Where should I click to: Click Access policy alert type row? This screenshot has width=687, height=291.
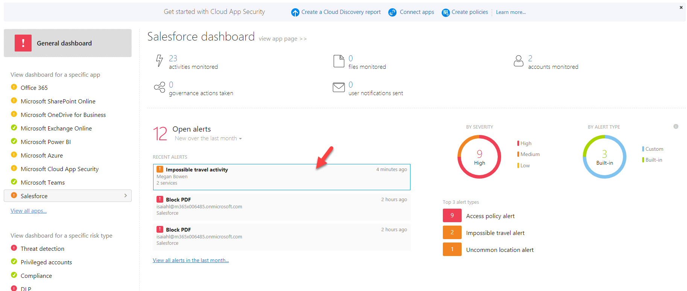(x=490, y=216)
